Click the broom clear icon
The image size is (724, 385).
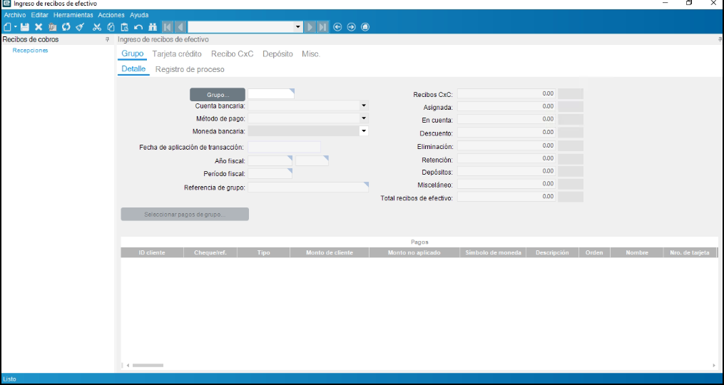tap(79, 27)
